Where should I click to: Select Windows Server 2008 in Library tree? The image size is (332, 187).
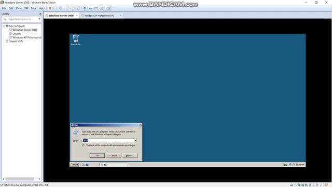(x=25, y=30)
